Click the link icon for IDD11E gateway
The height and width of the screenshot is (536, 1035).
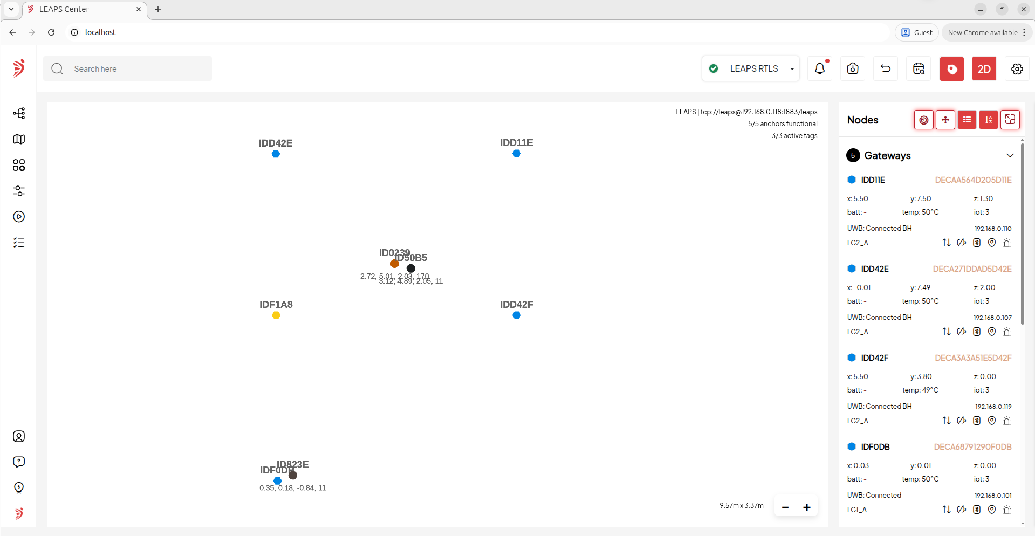(x=962, y=243)
